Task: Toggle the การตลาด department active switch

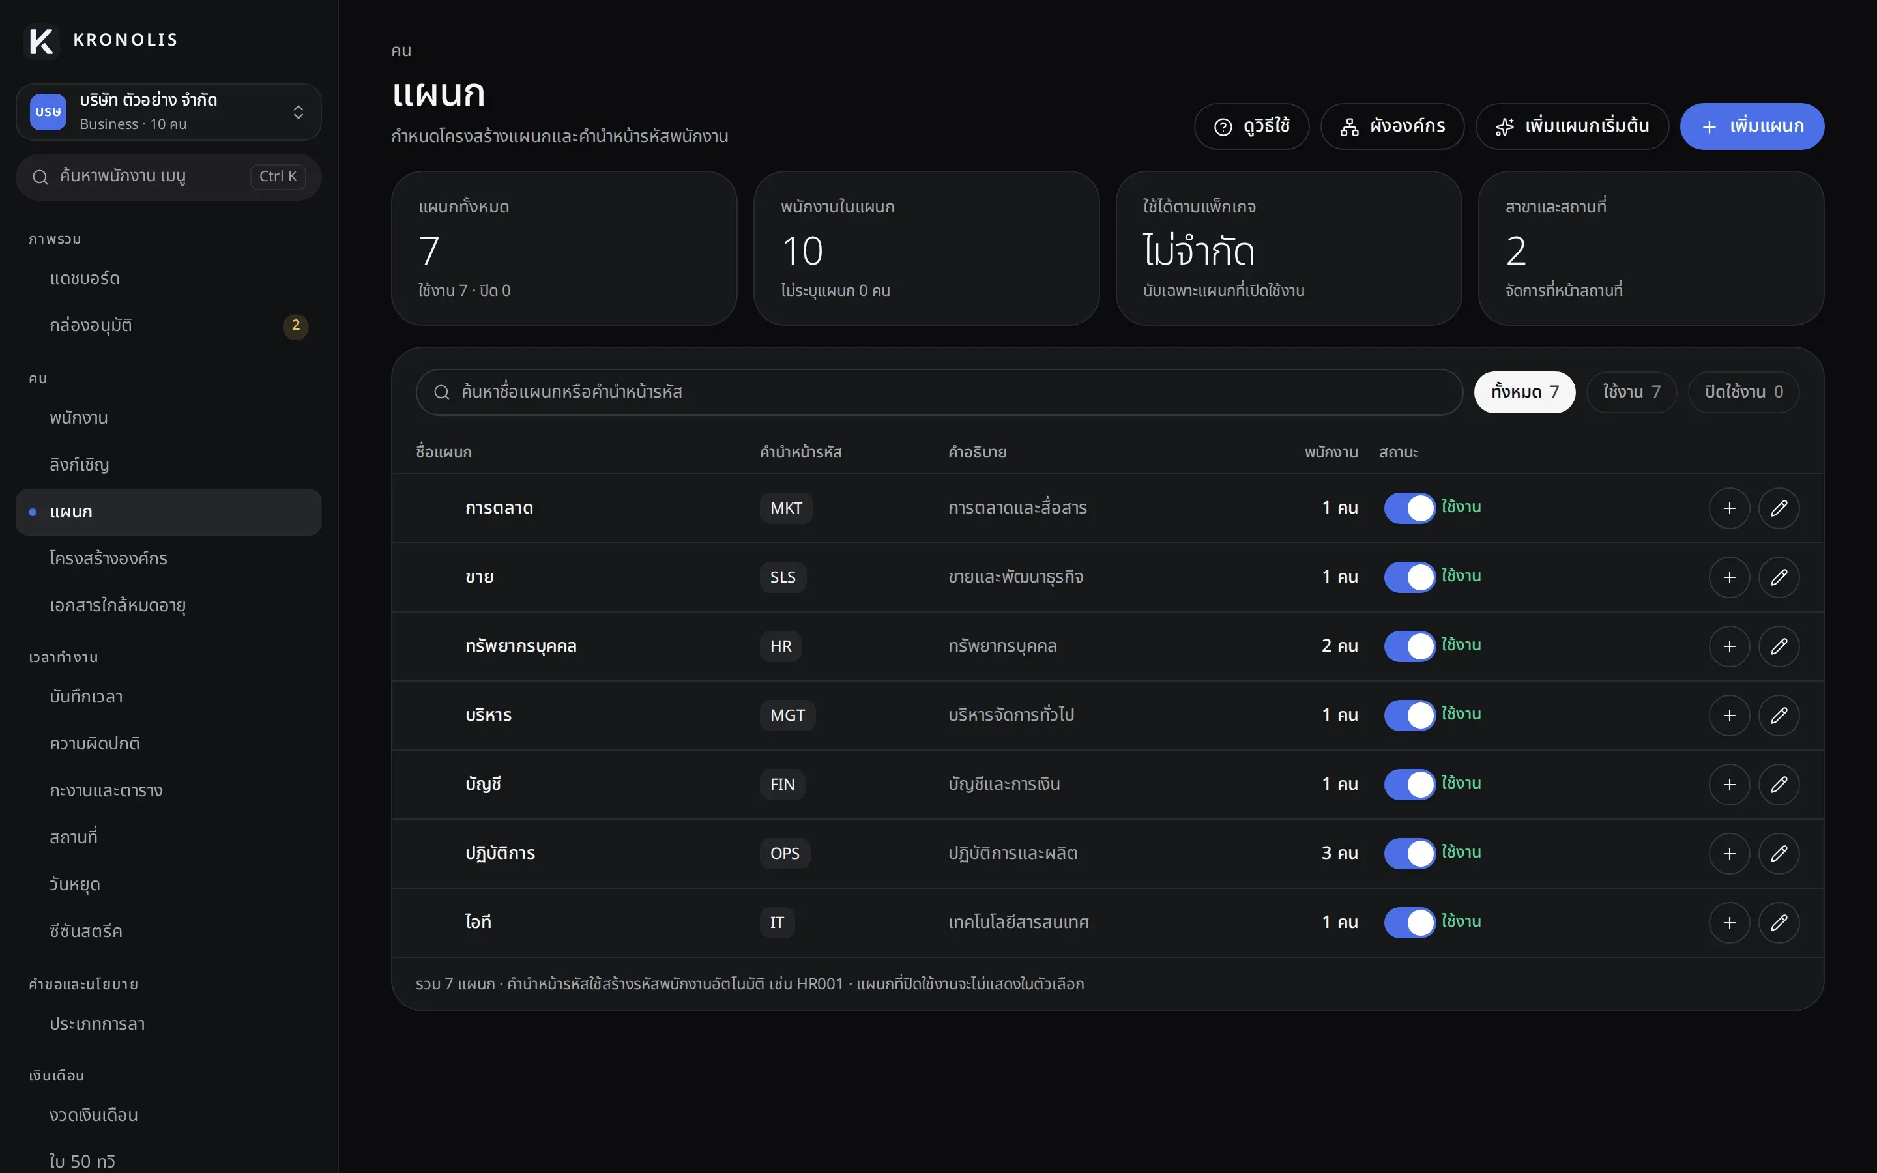Action: (1409, 508)
